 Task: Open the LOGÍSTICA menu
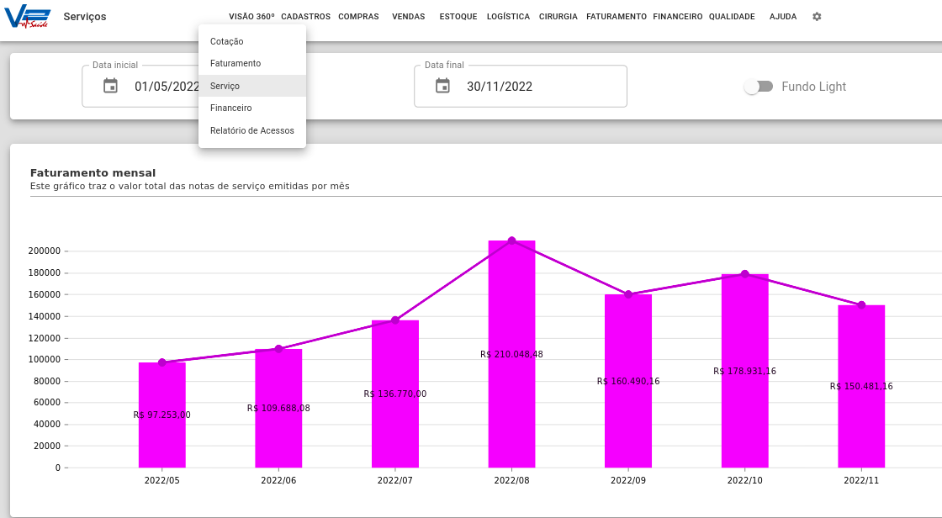(x=508, y=17)
